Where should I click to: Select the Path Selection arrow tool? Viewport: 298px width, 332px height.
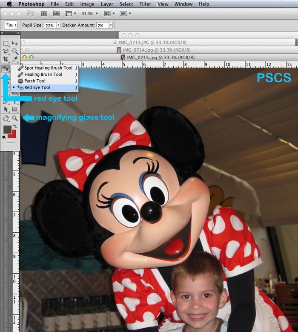point(6,109)
